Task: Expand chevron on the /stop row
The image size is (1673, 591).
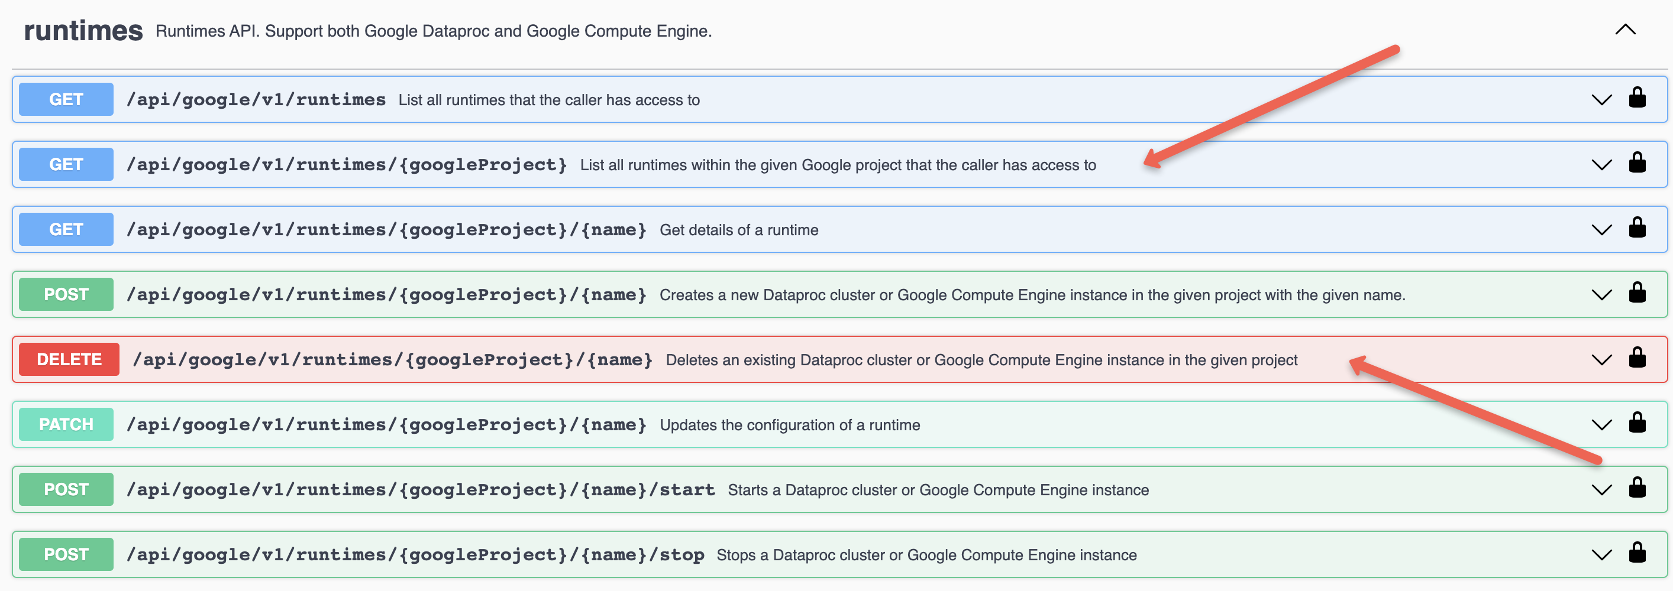Action: click(1602, 555)
